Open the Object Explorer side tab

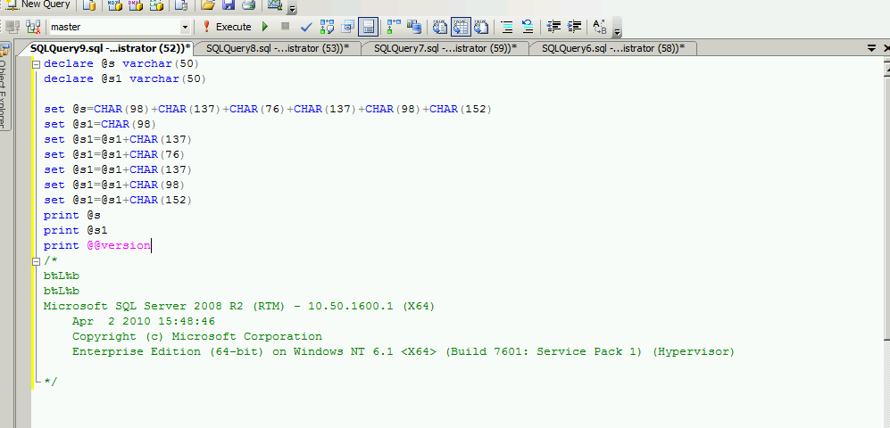pos(4,86)
